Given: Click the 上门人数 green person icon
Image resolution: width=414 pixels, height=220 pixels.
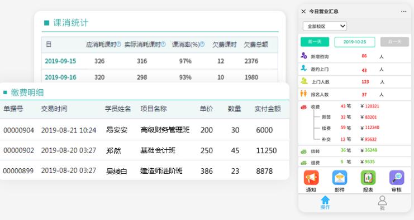Looking at the screenshot, I should coord(304,81).
